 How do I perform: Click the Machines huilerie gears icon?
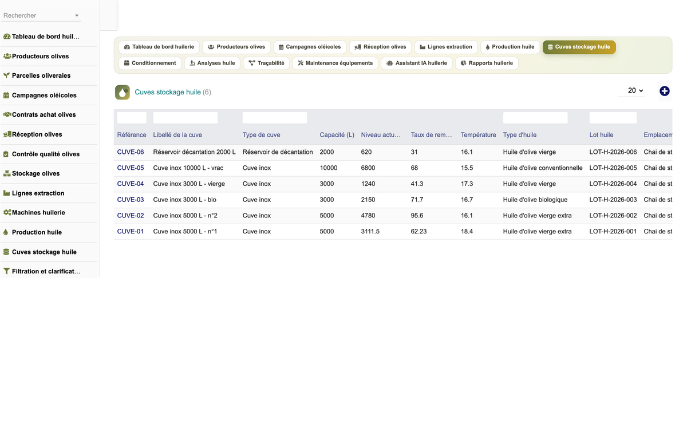(7, 212)
